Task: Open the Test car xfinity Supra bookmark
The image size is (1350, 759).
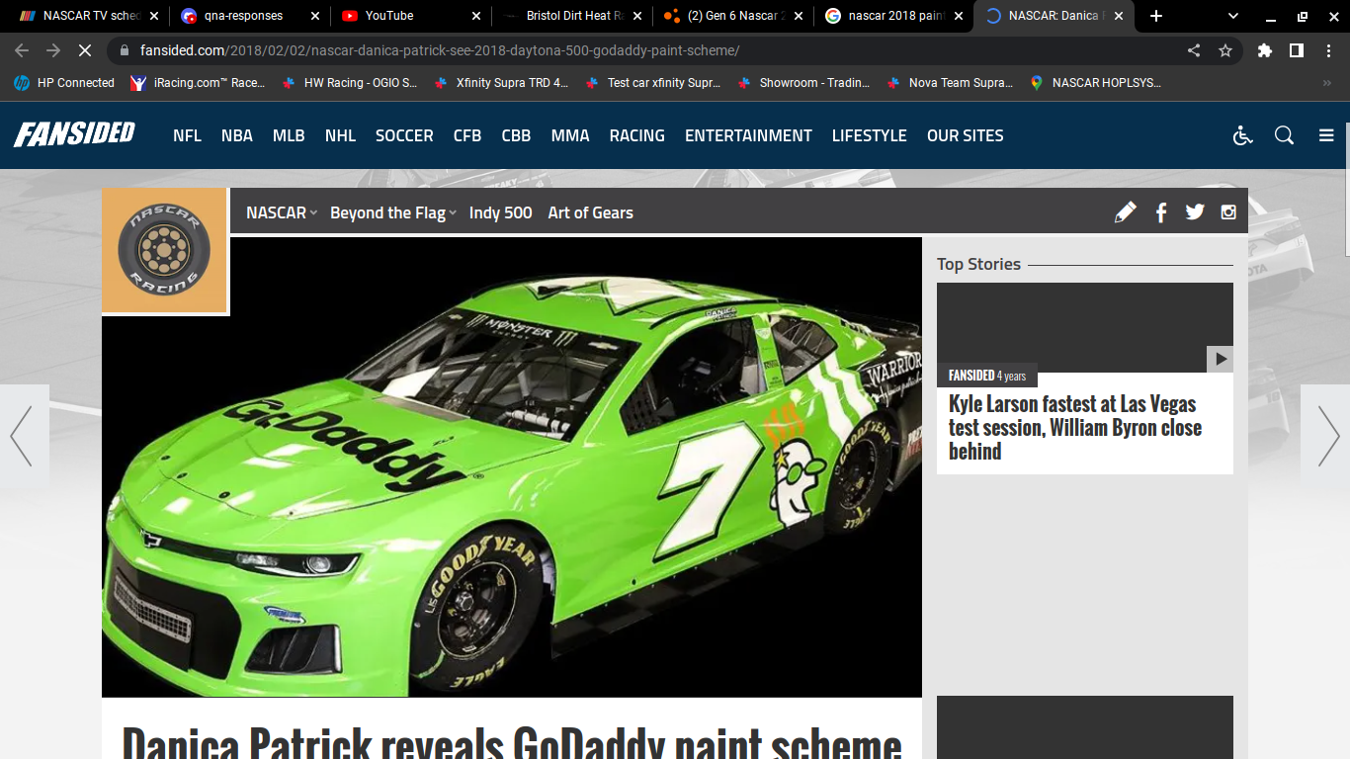Action: point(653,83)
